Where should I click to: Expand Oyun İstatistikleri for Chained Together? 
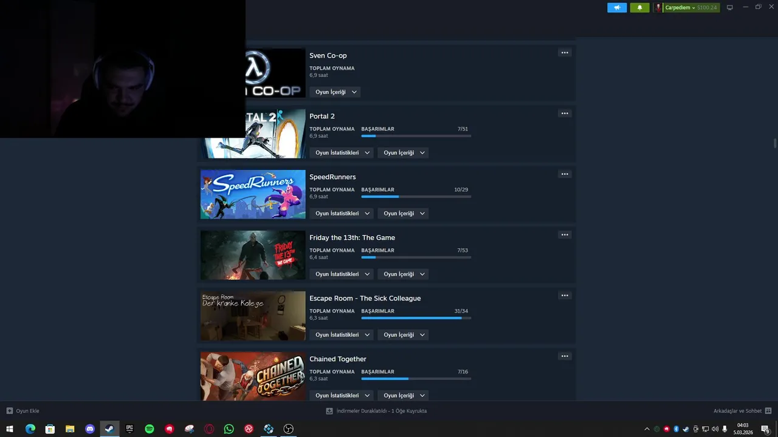point(342,396)
